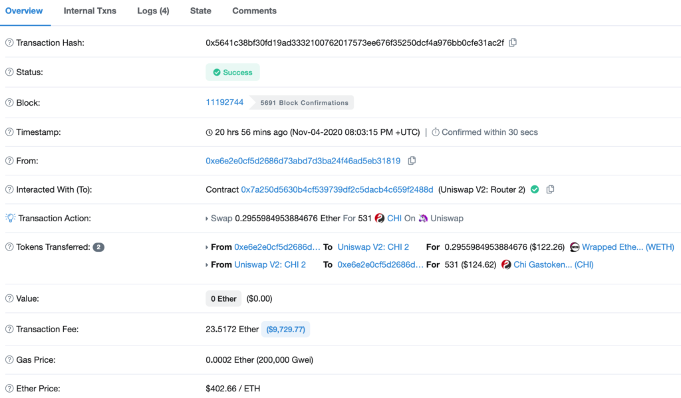This screenshot has height=398, width=681.
Task: Click the help icon beside Transaction Hash
Action: (x=9, y=43)
